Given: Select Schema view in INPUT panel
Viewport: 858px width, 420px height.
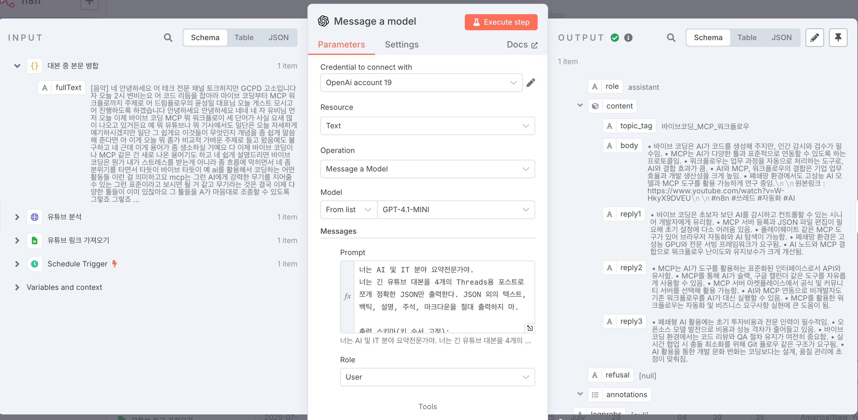Looking at the screenshot, I should click(x=205, y=38).
